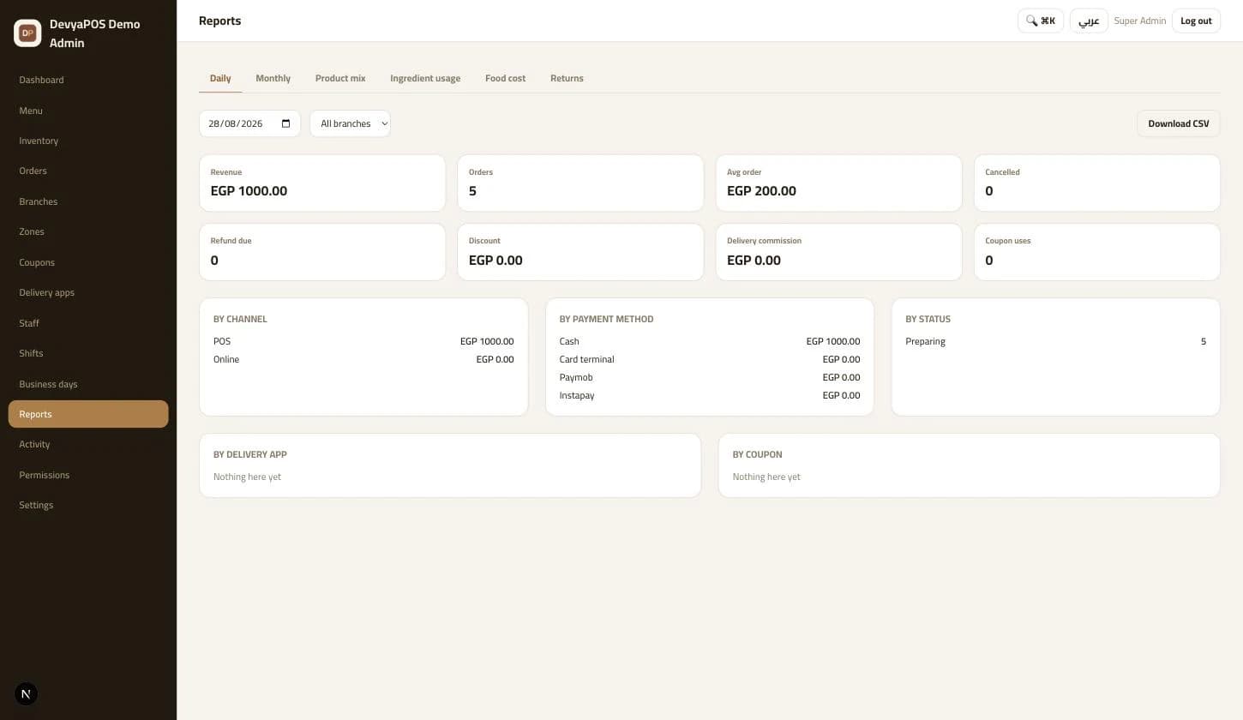Go to Permissions page

(x=88, y=475)
